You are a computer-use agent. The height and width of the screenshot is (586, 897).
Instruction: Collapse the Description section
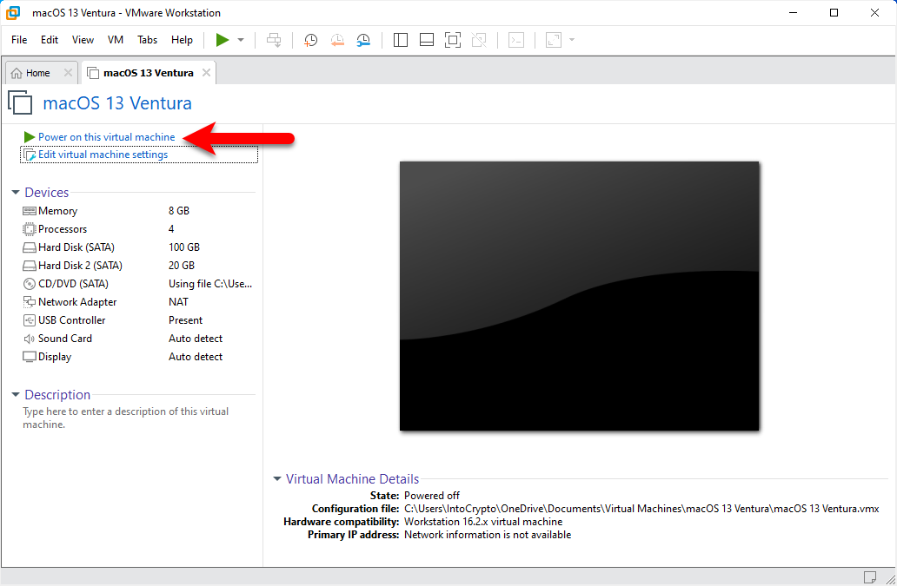click(x=16, y=395)
